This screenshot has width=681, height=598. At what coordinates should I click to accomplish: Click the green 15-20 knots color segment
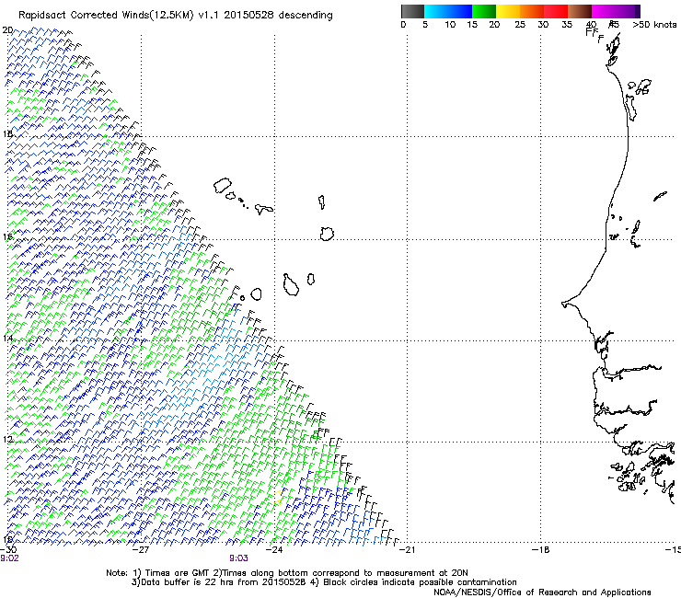[x=484, y=11]
